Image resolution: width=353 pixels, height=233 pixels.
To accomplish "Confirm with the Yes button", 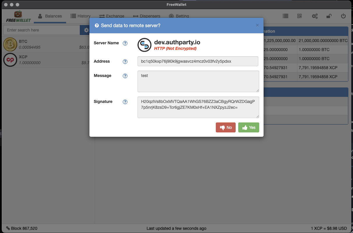I will [249, 127].
